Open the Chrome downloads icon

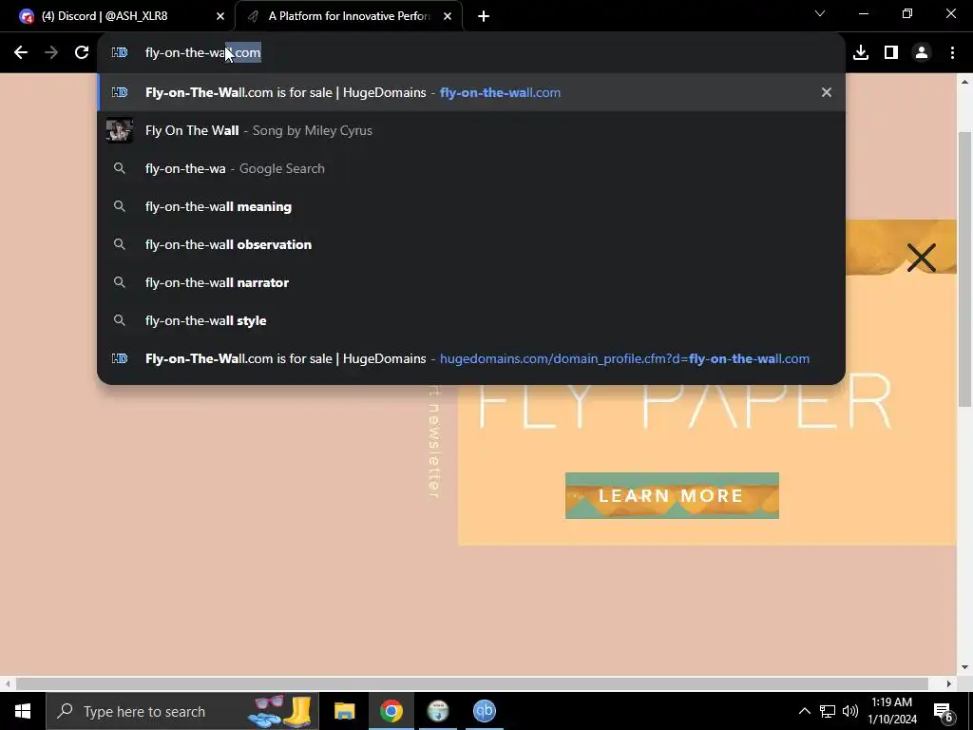click(861, 53)
